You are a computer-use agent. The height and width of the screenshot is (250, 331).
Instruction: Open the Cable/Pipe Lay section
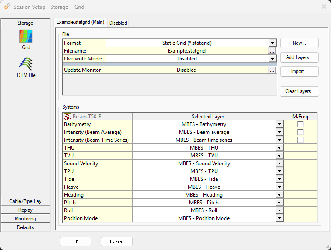click(25, 201)
